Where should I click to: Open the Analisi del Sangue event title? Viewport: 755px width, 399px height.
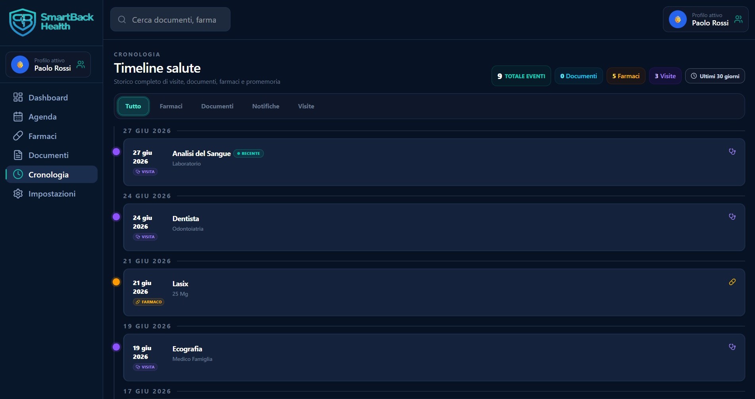pos(202,153)
